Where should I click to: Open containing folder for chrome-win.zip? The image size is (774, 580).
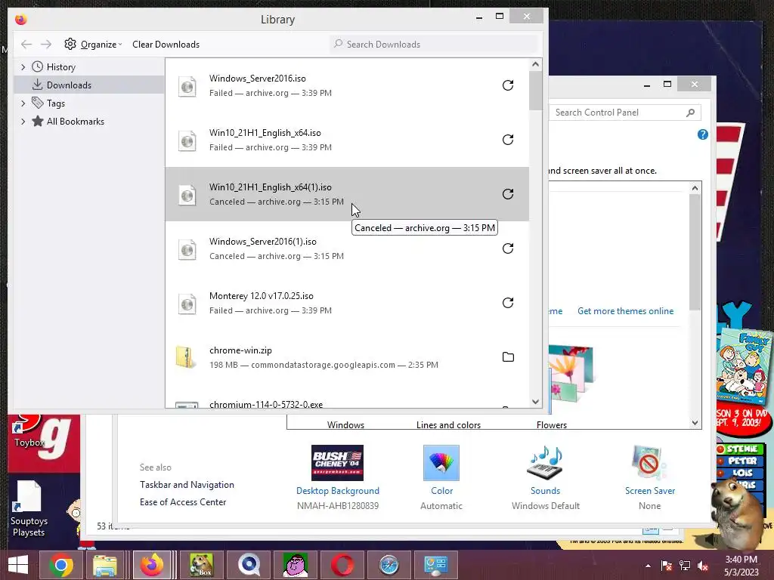[x=508, y=356]
